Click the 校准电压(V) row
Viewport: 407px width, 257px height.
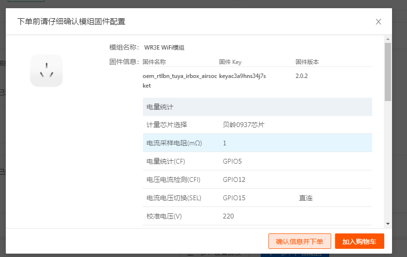[x=257, y=216]
